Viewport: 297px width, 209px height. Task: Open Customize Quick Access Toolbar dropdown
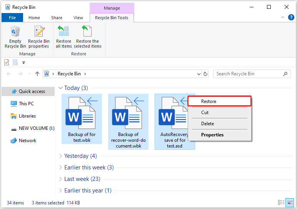pyautogui.click(x=24, y=62)
